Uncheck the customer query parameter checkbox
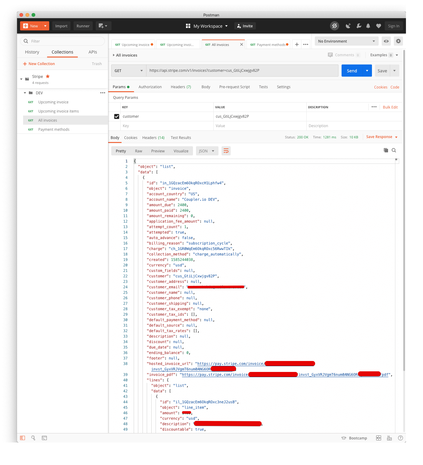 click(117, 116)
